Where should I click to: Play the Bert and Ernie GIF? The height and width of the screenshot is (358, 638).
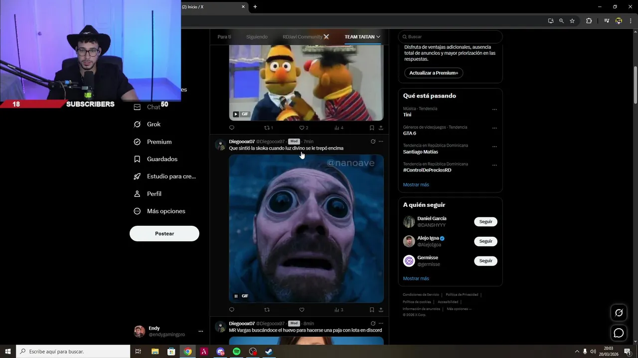click(x=236, y=114)
